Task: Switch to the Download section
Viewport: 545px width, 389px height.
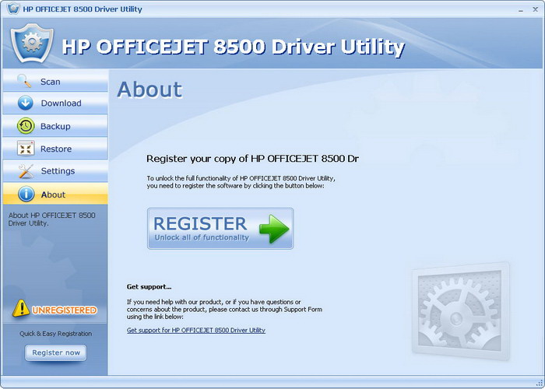Action: [55, 103]
